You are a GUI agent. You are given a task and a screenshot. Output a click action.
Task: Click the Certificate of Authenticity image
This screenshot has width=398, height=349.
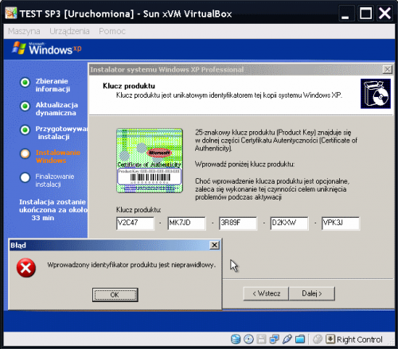pos(150,161)
